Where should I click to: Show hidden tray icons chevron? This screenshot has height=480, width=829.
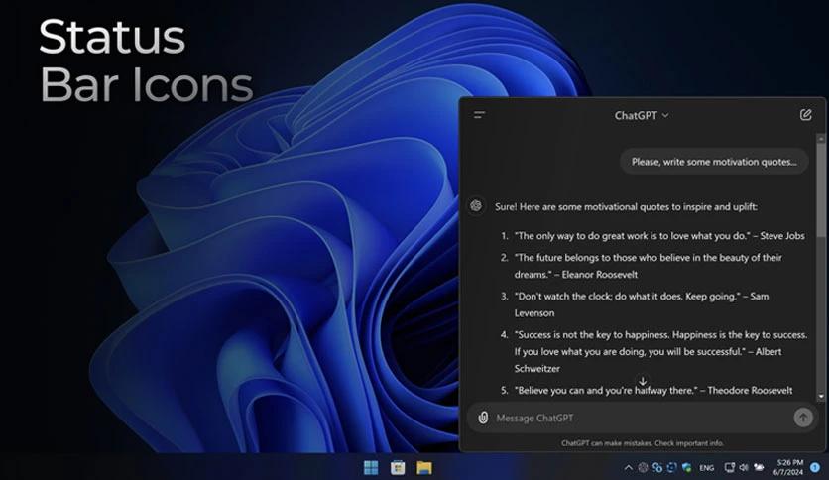point(628,468)
